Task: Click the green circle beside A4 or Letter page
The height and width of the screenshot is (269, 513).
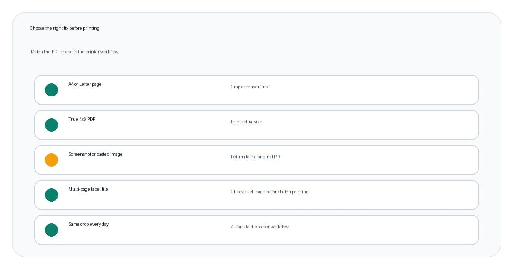Action: pyautogui.click(x=51, y=90)
